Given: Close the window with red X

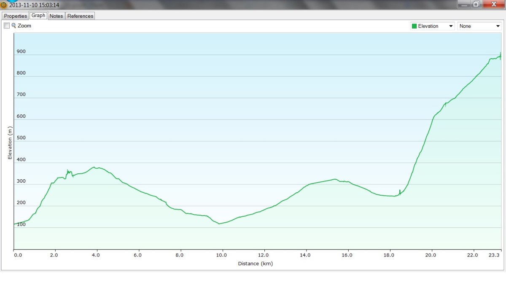Looking at the screenshot, I should pos(493,4).
